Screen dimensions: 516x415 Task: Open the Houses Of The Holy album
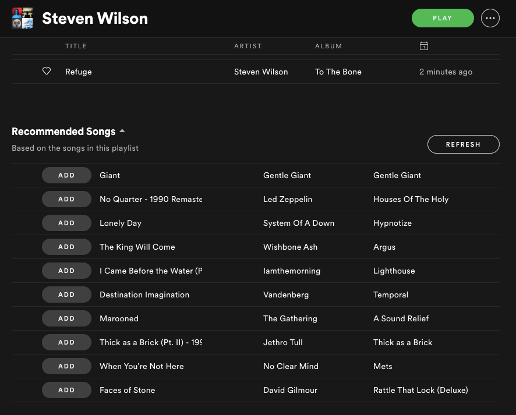coord(411,199)
